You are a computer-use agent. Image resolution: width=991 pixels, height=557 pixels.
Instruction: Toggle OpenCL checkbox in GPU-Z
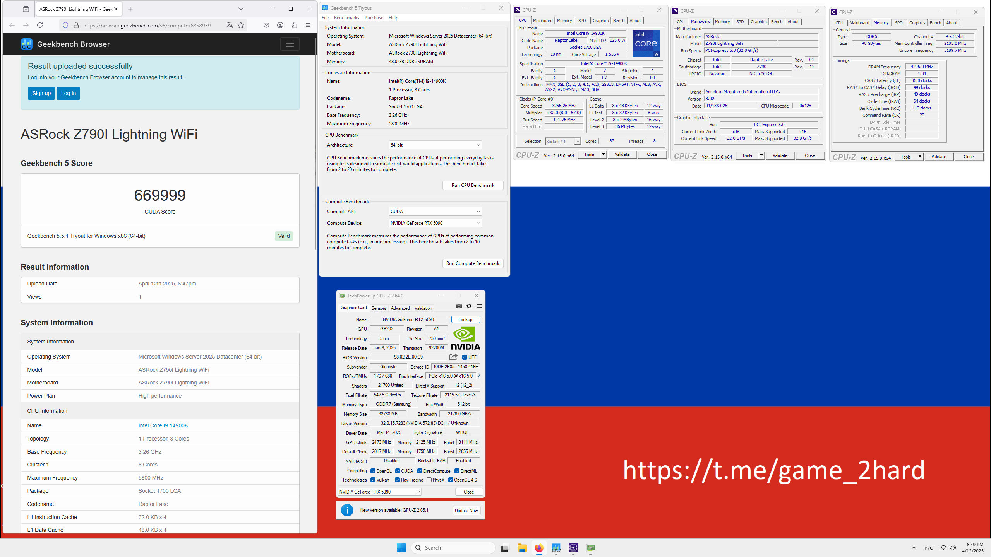pos(373,471)
